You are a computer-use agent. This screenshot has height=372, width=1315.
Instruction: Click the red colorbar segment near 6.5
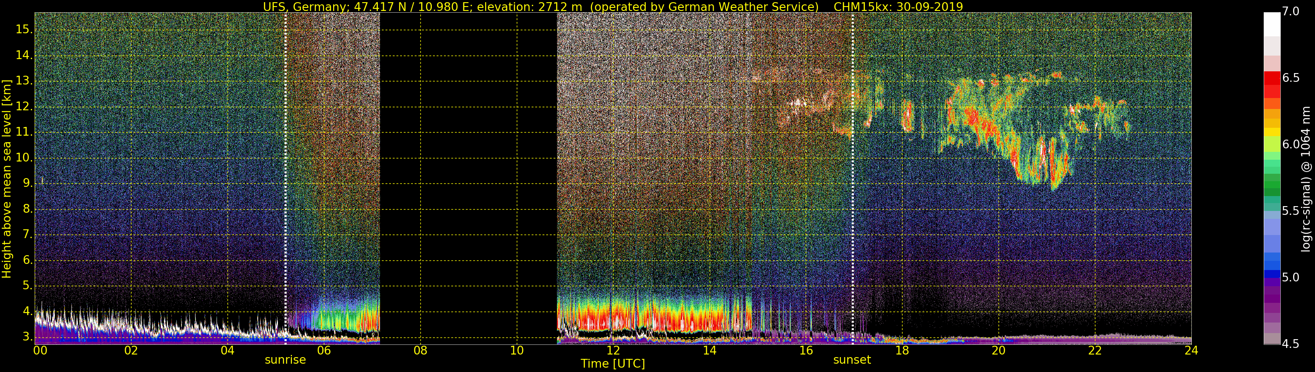point(1272,78)
